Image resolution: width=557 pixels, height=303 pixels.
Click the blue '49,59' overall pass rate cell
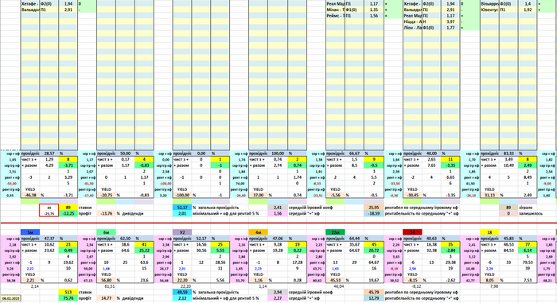[182, 293]
